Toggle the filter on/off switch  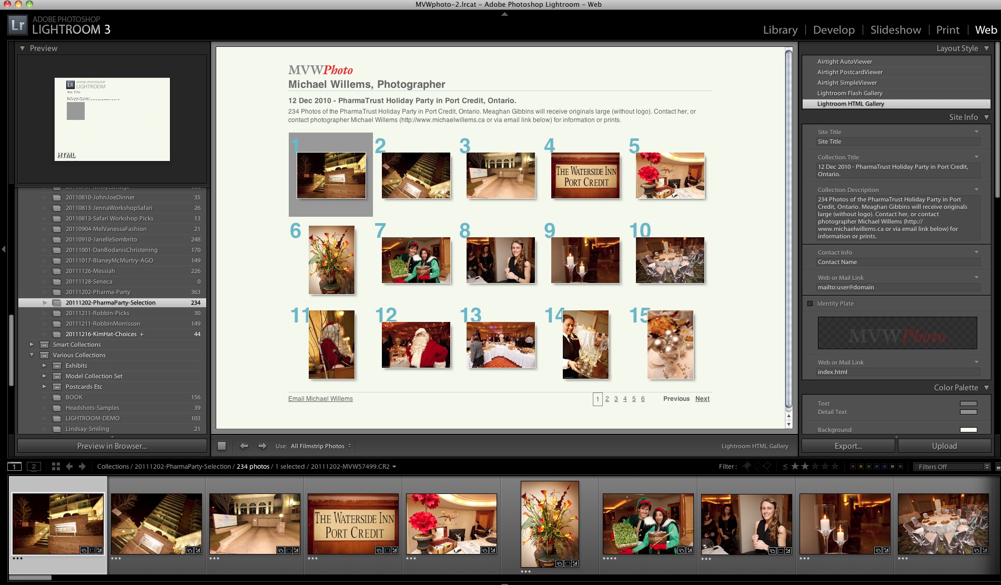click(x=997, y=467)
